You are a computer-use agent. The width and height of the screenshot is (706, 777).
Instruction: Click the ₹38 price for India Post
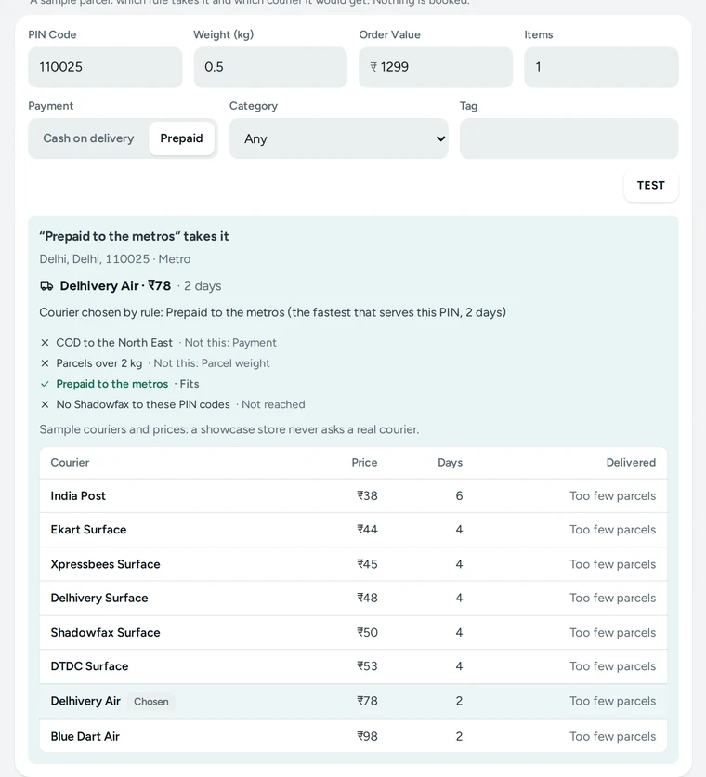click(x=367, y=496)
